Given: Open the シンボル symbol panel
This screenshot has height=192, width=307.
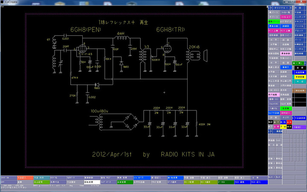Looking at the screenshot, I should [299, 49].
